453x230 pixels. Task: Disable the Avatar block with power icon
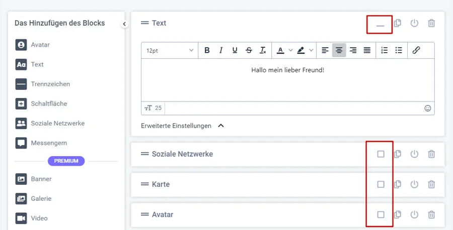click(x=414, y=214)
